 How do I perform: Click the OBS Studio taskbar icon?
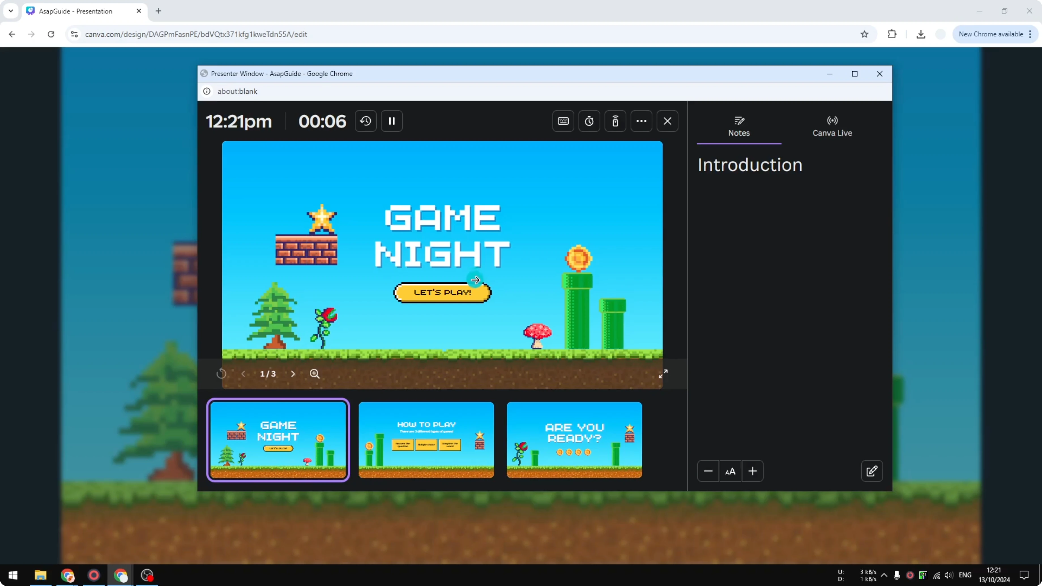pos(147,575)
